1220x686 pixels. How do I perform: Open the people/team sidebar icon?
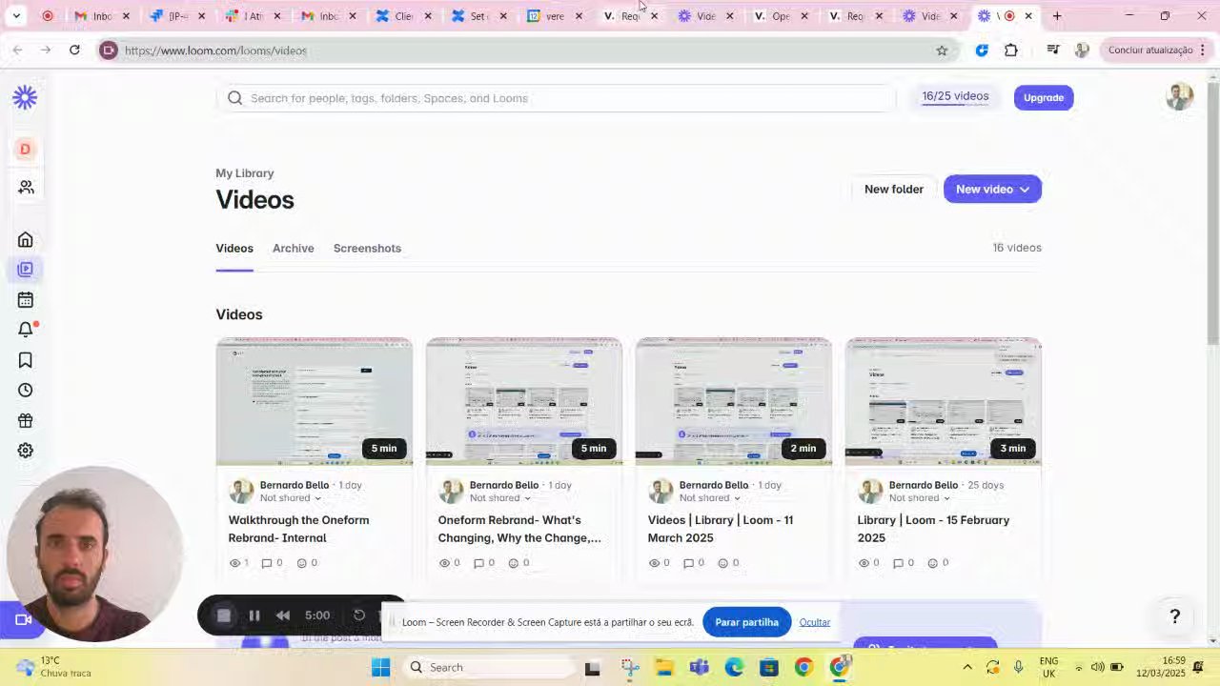tap(26, 188)
